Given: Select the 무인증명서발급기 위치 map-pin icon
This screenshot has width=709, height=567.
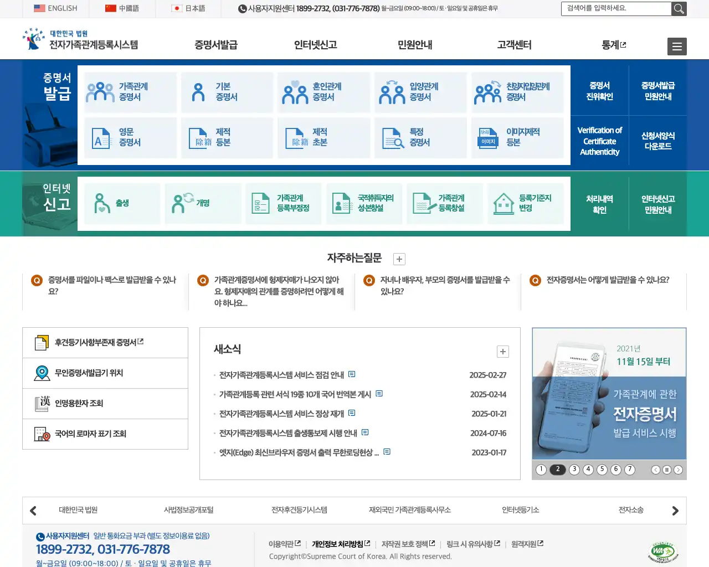Looking at the screenshot, I should pyautogui.click(x=42, y=373).
